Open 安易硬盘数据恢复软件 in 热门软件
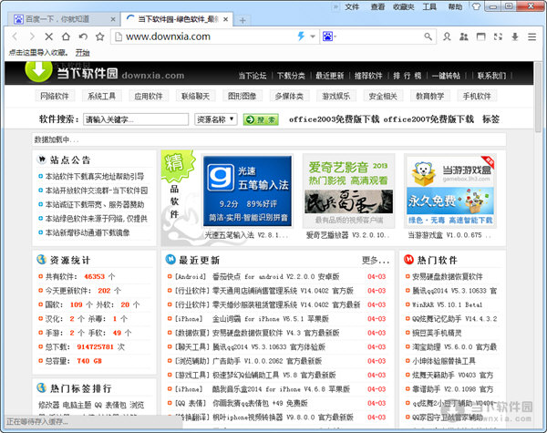The image size is (547, 433). [x=448, y=277]
